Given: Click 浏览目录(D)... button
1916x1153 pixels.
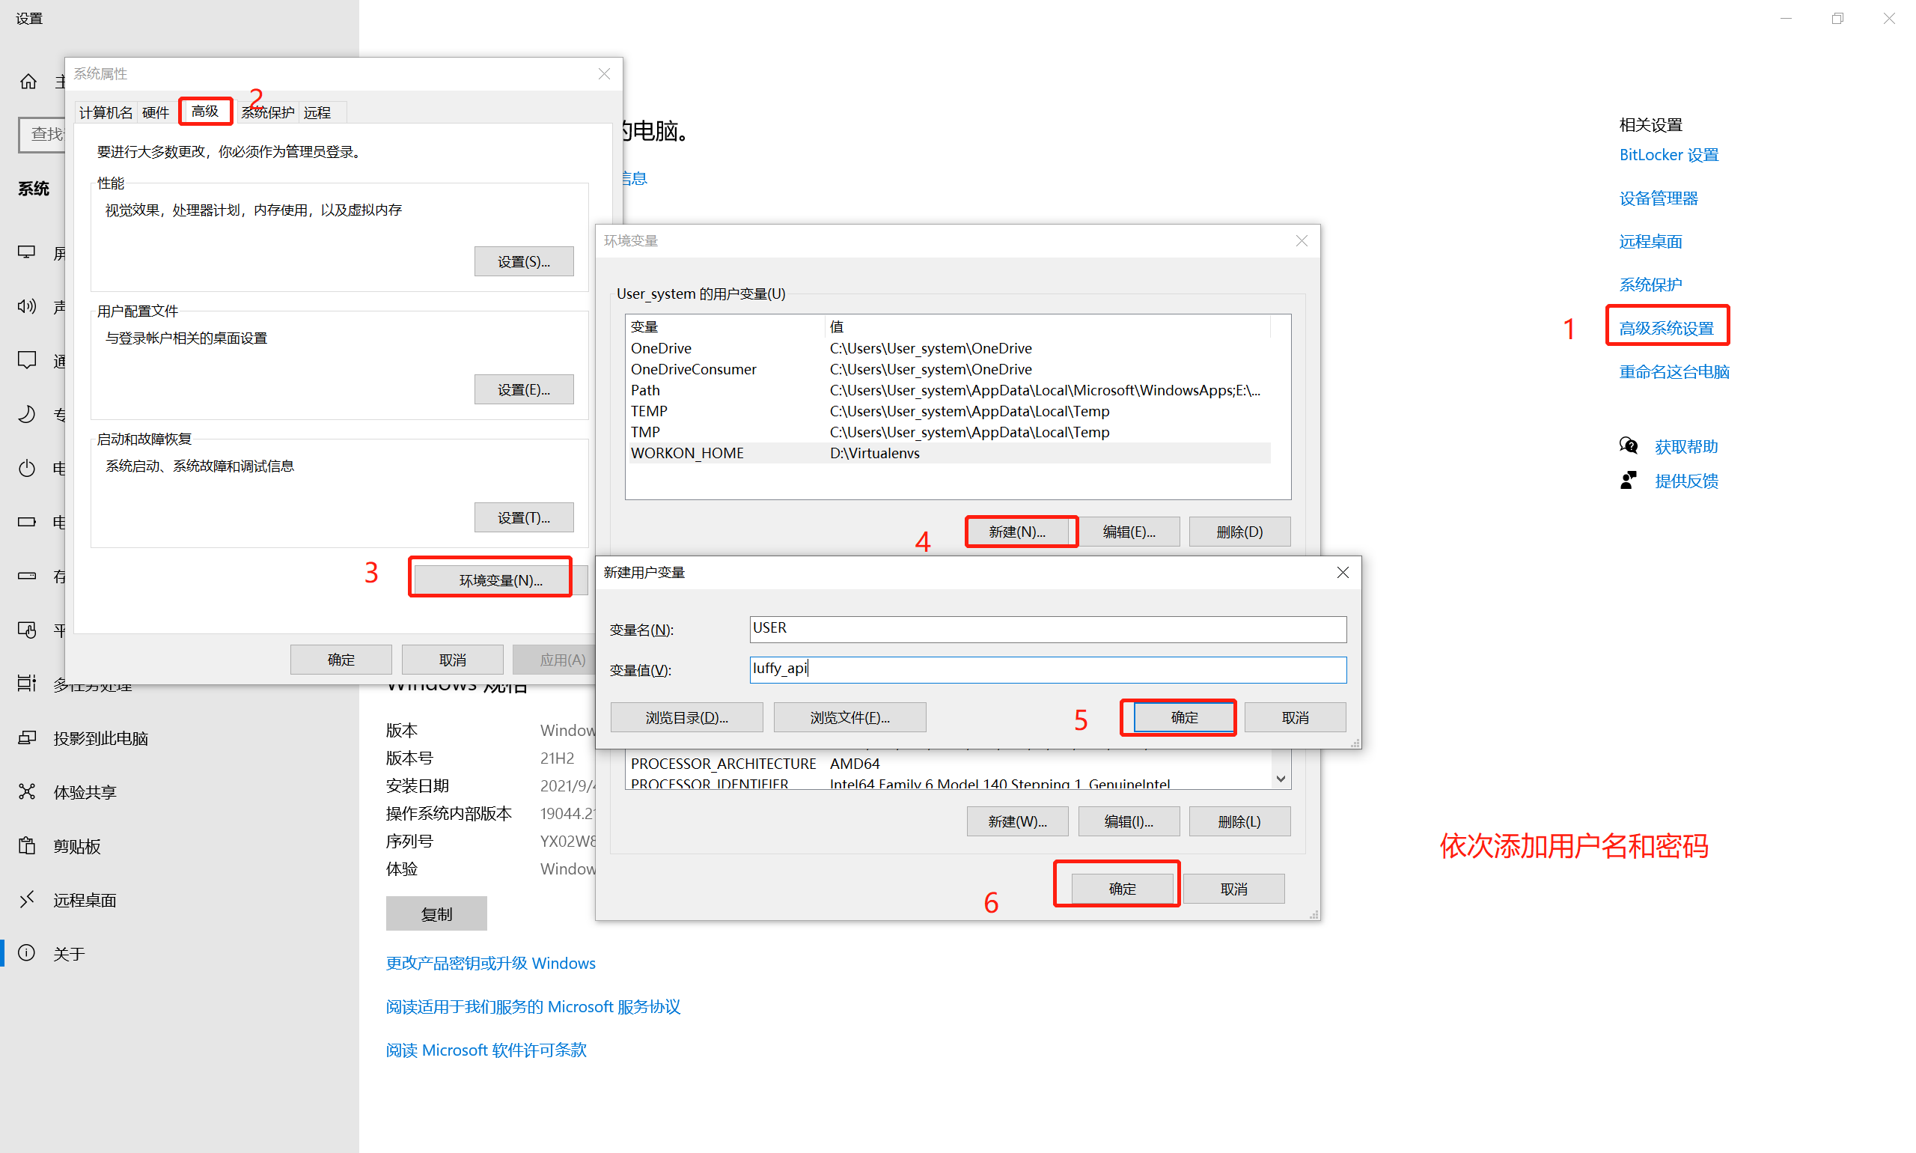Looking at the screenshot, I should tap(686, 717).
